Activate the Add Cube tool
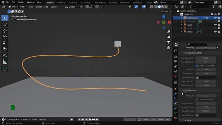 tap(5, 69)
